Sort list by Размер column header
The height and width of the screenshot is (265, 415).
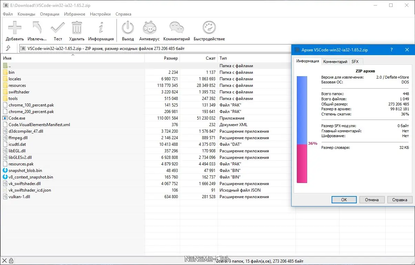[162, 58]
